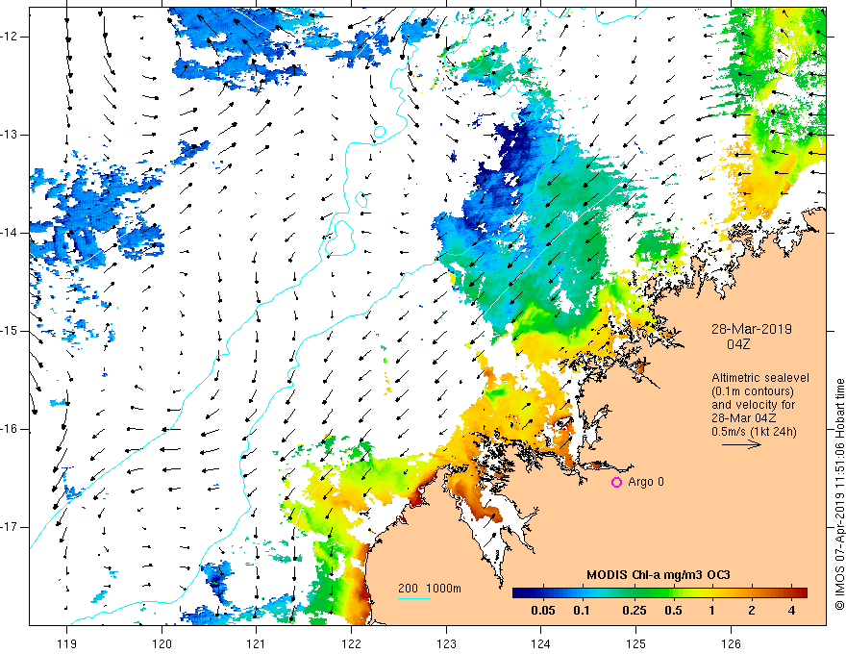Click the '04Z' time label below the date
Viewport: 846px width, 654px height.
[738, 344]
